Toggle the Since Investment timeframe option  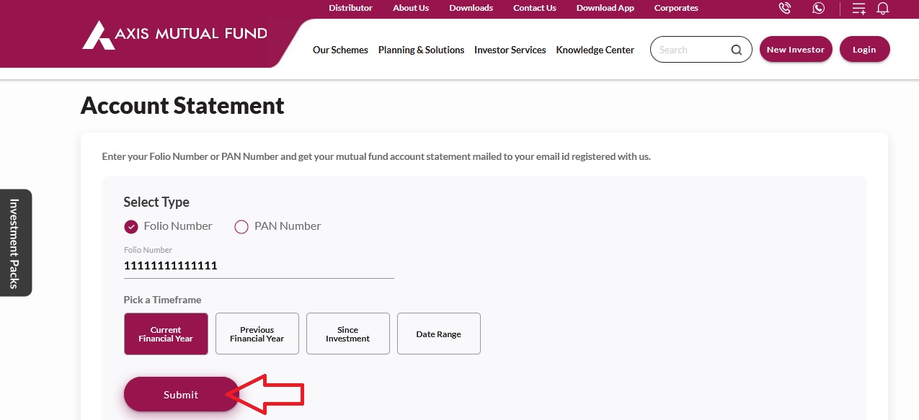coord(347,334)
